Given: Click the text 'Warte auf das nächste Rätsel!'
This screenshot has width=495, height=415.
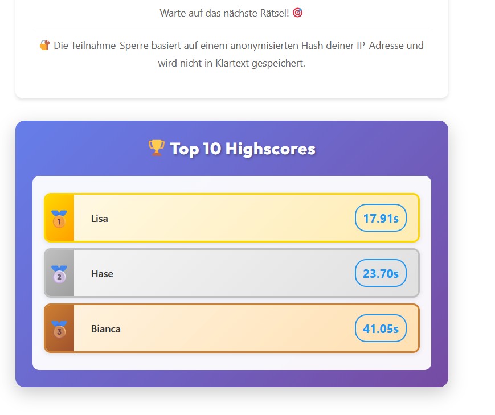Looking at the screenshot, I should (224, 13).
